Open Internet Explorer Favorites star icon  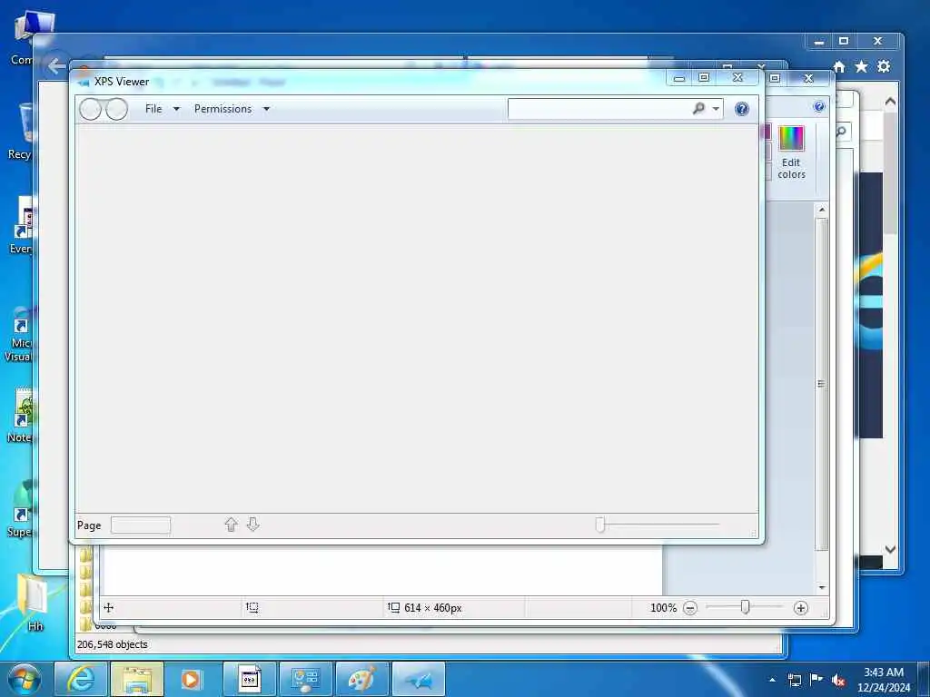click(x=861, y=66)
